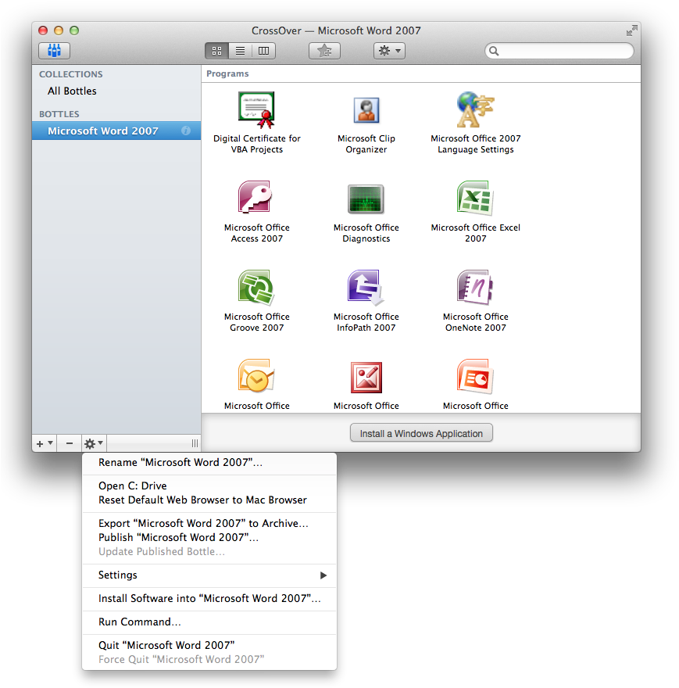The width and height of the screenshot is (679, 688).
Task: Choose Rename "Microsoft Word 2007"… menu item
Action: click(x=209, y=463)
